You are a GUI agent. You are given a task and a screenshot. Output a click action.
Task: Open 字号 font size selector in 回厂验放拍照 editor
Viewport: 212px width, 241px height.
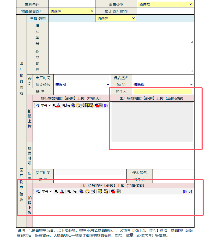click(47, 191)
